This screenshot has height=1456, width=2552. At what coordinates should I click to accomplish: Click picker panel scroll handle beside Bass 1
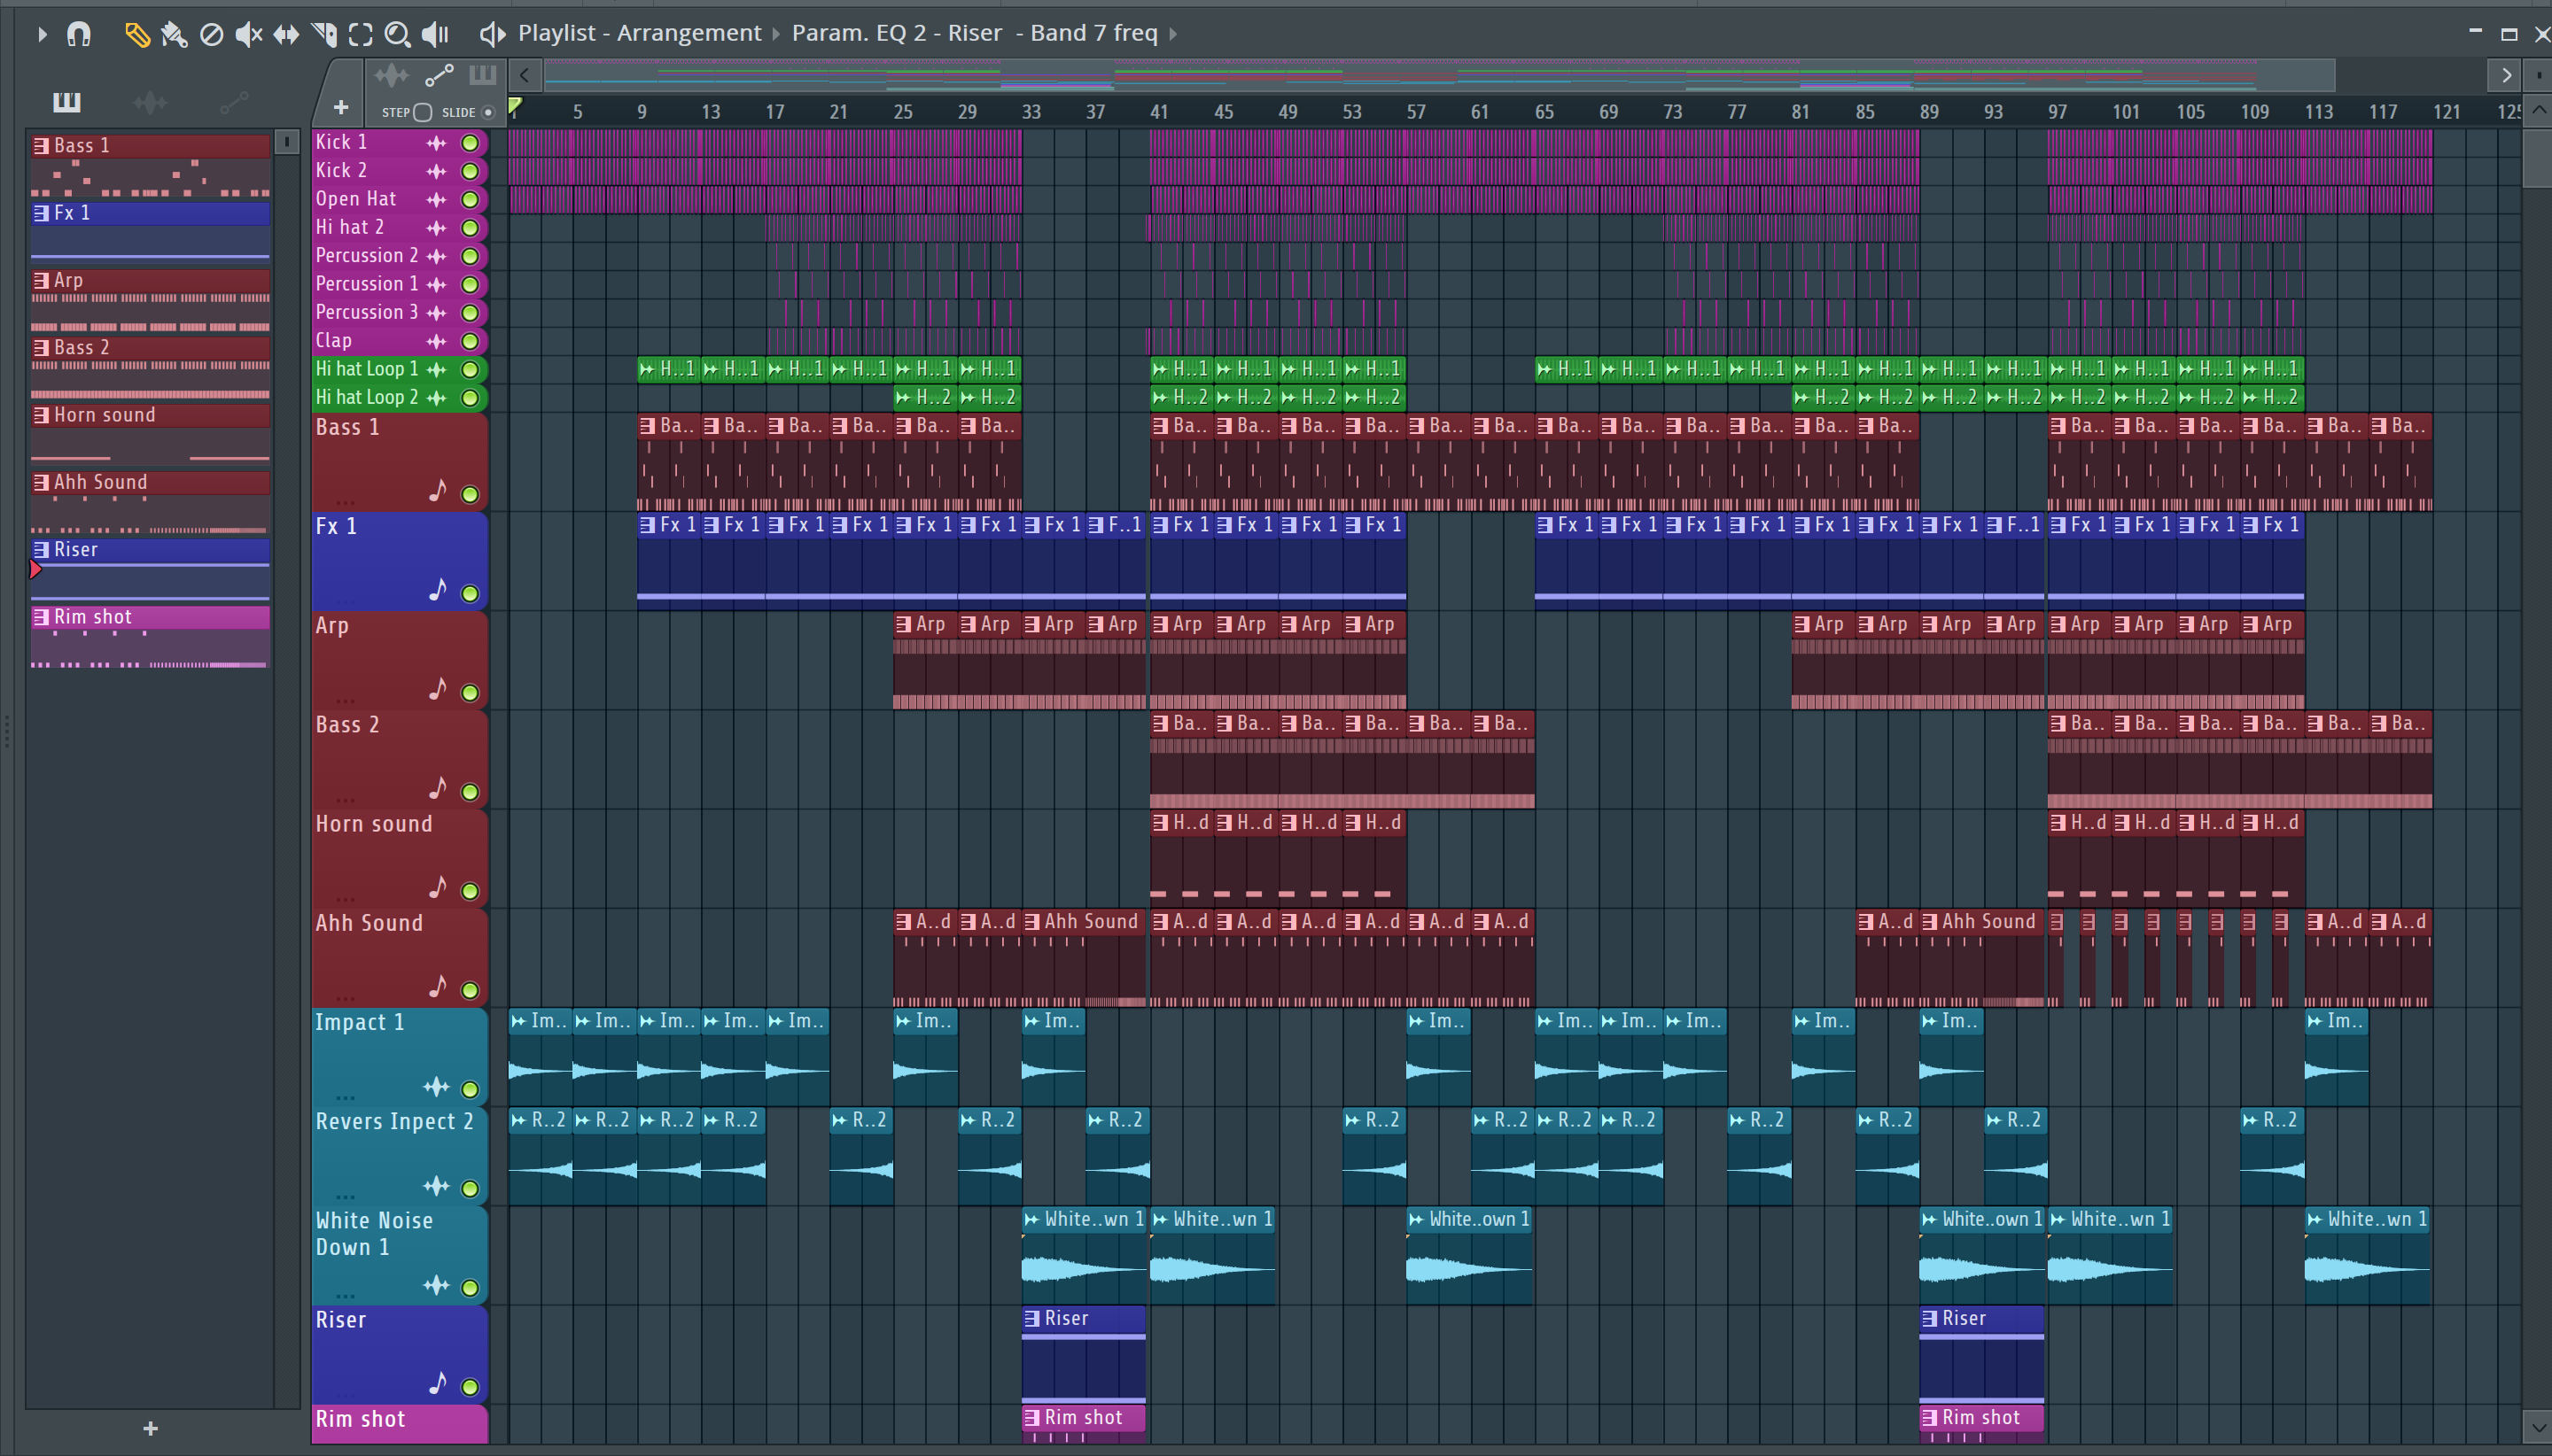tap(286, 143)
